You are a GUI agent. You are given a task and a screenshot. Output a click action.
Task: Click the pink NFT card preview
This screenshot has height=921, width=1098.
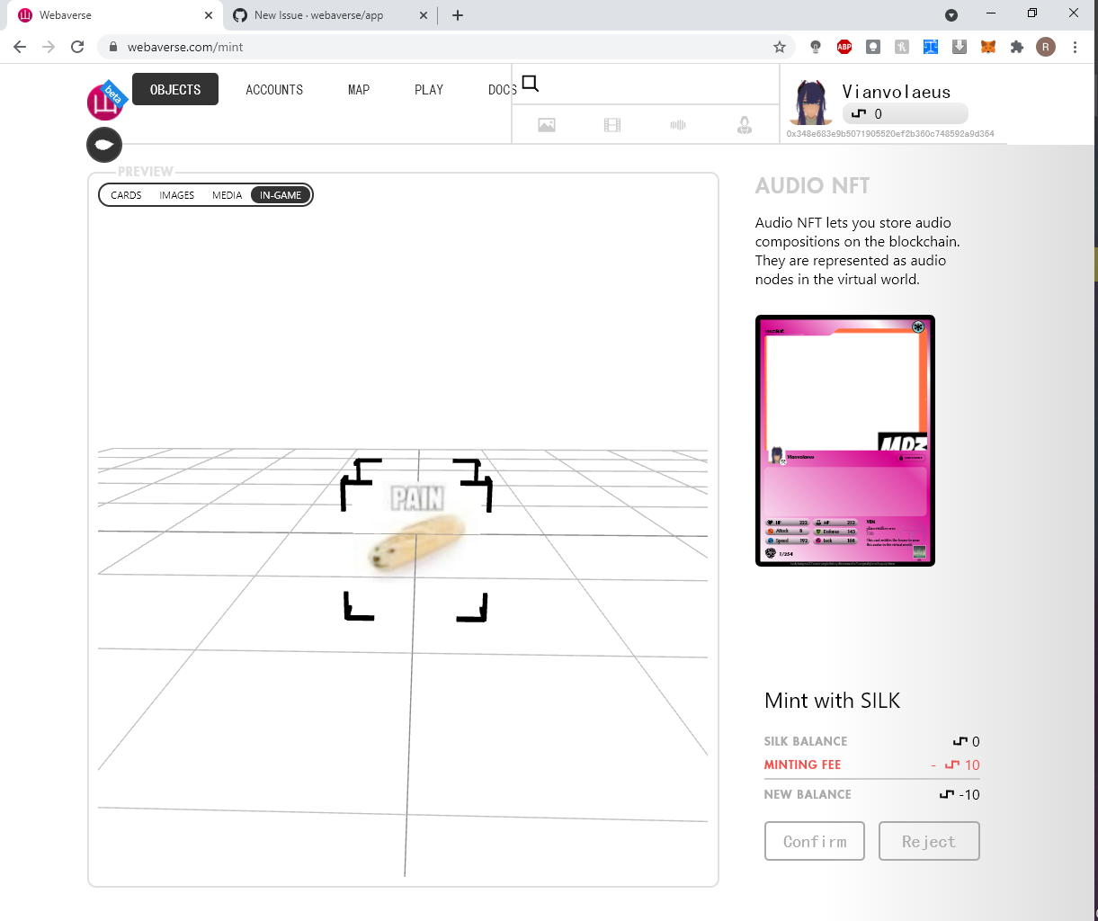pos(844,440)
